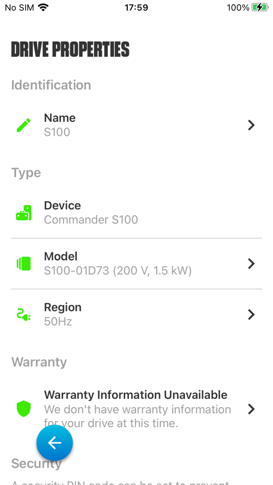Tap the green Warranty shield icon
Screen dimensions: 273x485
click(24, 409)
